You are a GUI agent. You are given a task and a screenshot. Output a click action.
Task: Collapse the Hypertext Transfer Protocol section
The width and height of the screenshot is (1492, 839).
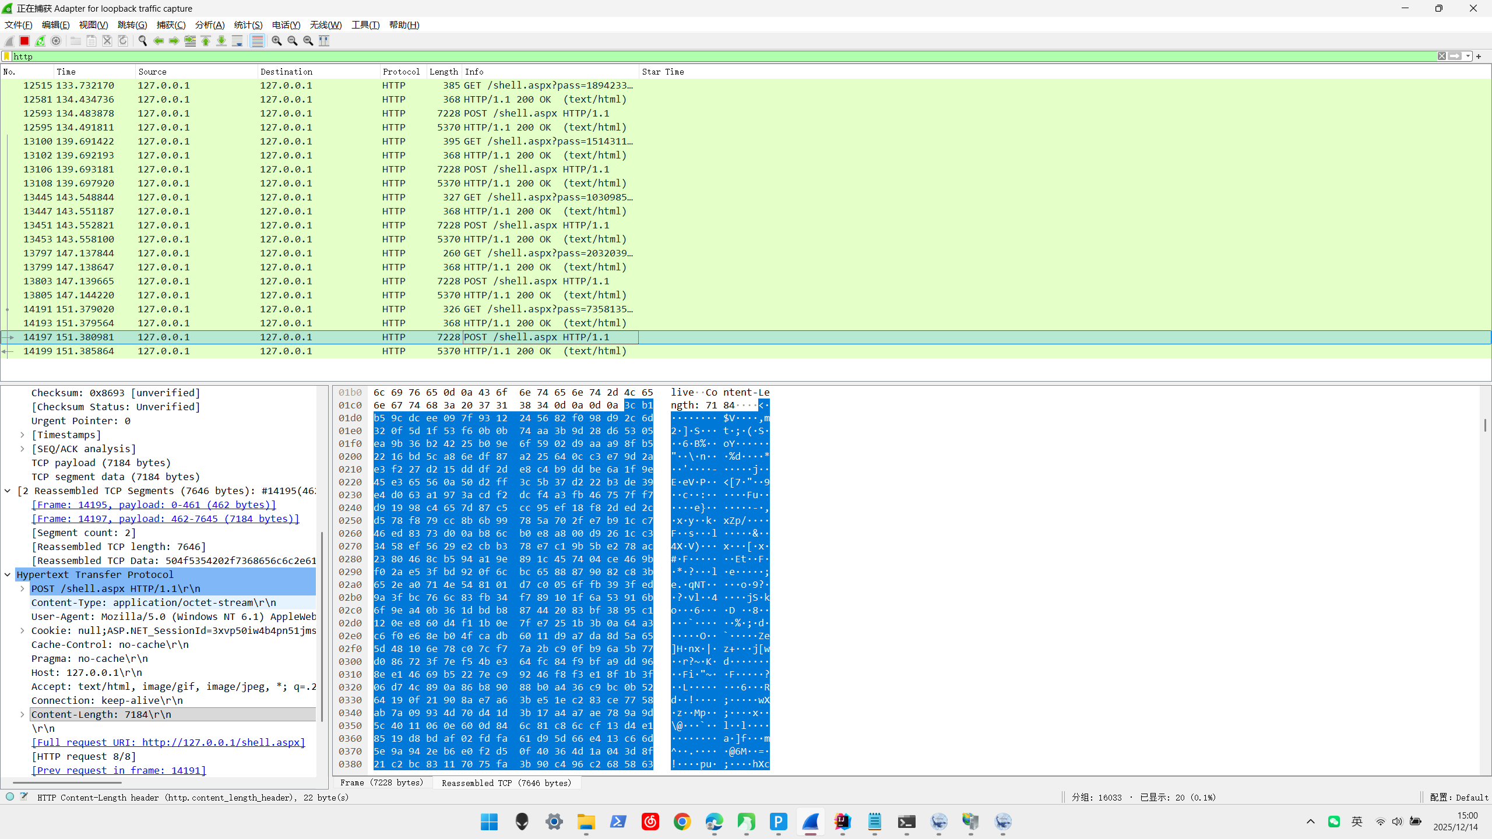point(8,574)
